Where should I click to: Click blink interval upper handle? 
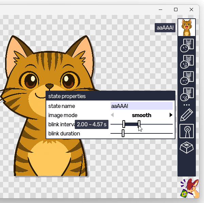pos(139,124)
